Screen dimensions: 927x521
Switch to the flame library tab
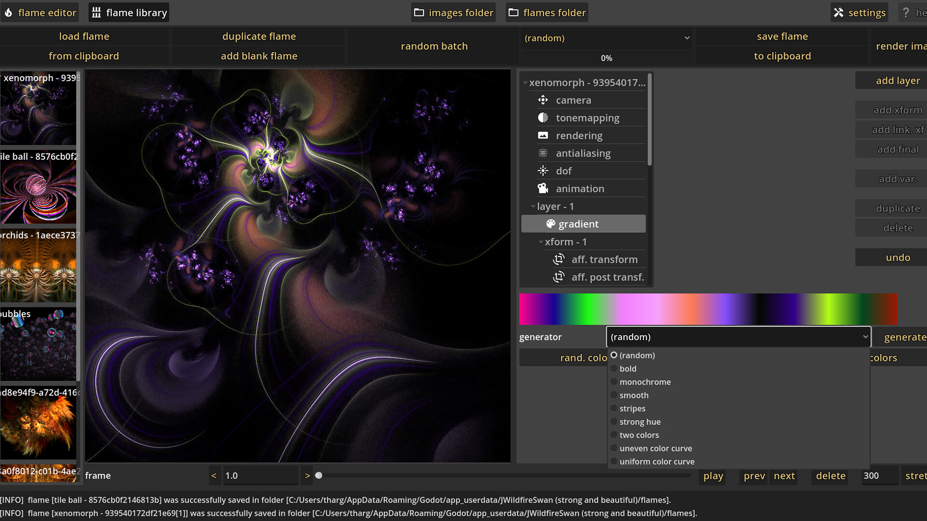pyautogui.click(x=128, y=12)
